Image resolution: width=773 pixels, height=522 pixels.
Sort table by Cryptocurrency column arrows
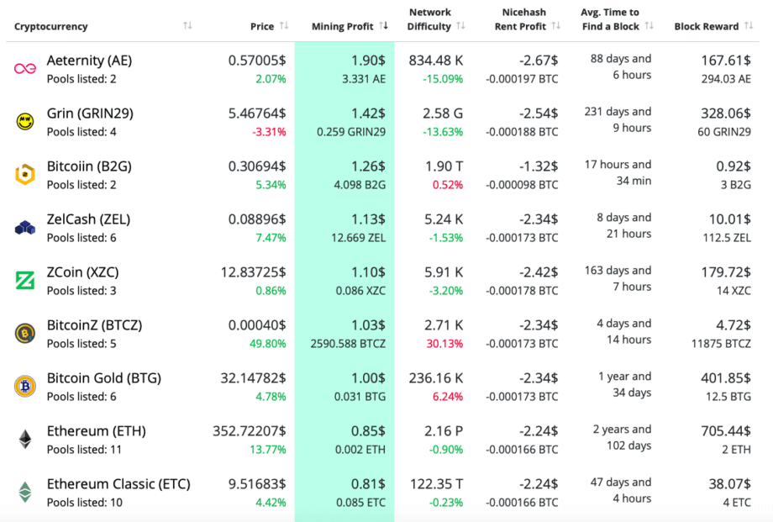(187, 26)
